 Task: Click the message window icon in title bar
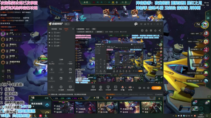coord(145,24)
